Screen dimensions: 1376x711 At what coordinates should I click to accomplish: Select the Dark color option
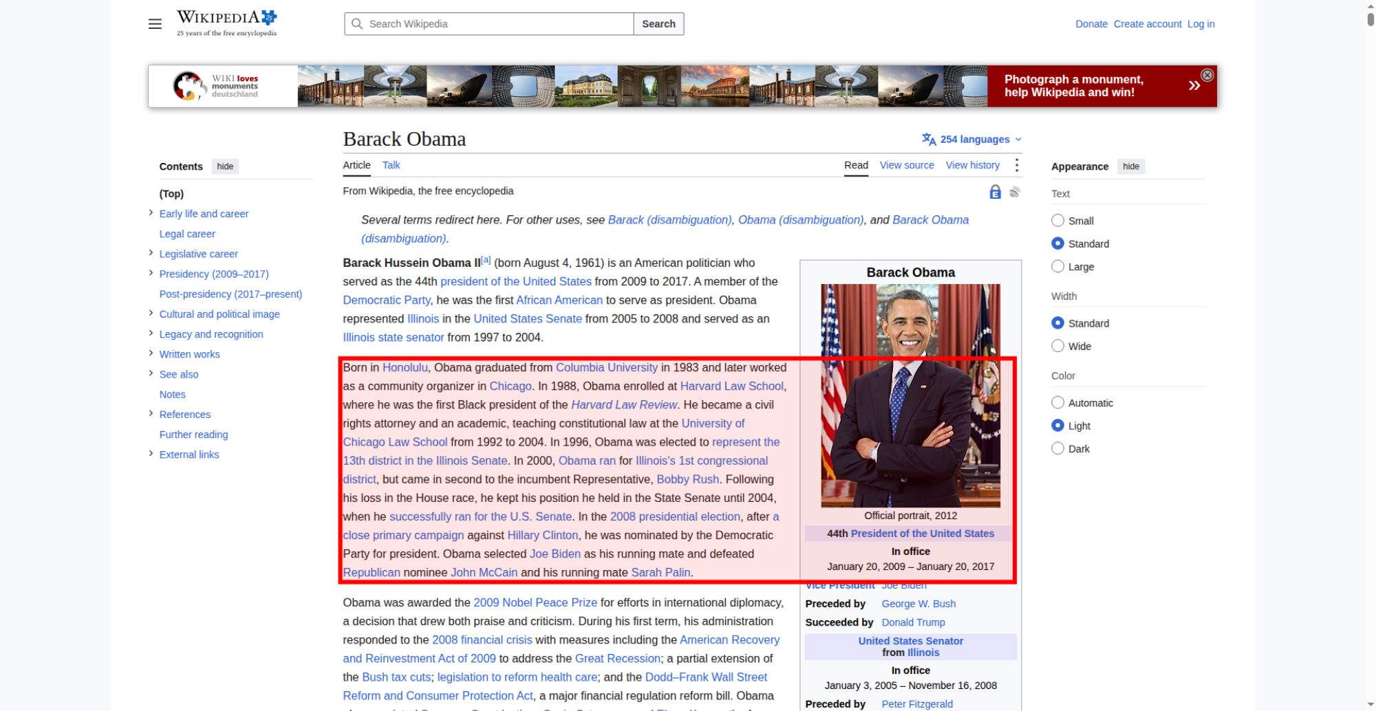[1057, 448]
